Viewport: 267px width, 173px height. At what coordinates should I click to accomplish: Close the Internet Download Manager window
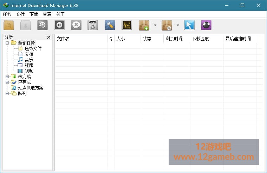[259, 6]
